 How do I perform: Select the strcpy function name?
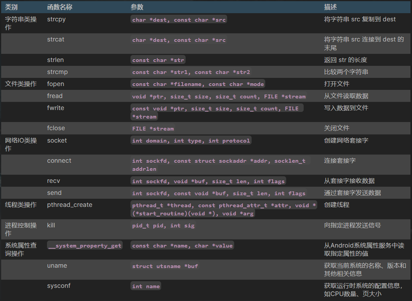pos(56,19)
